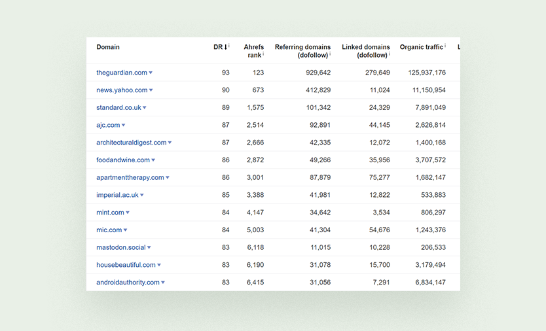Show the info icon beside Linked domains
The image size is (546, 331).
(x=390, y=54)
